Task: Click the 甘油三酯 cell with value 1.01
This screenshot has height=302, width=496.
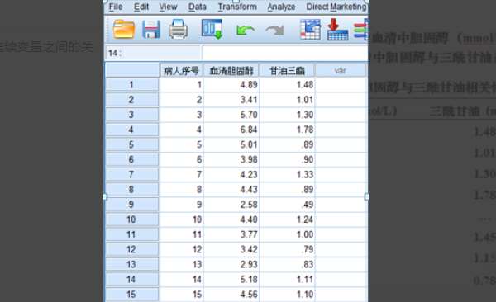Action: 287,100
